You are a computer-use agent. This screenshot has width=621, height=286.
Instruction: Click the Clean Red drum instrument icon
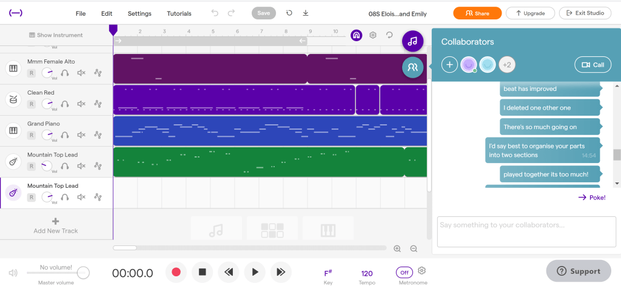pyautogui.click(x=13, y=99)
